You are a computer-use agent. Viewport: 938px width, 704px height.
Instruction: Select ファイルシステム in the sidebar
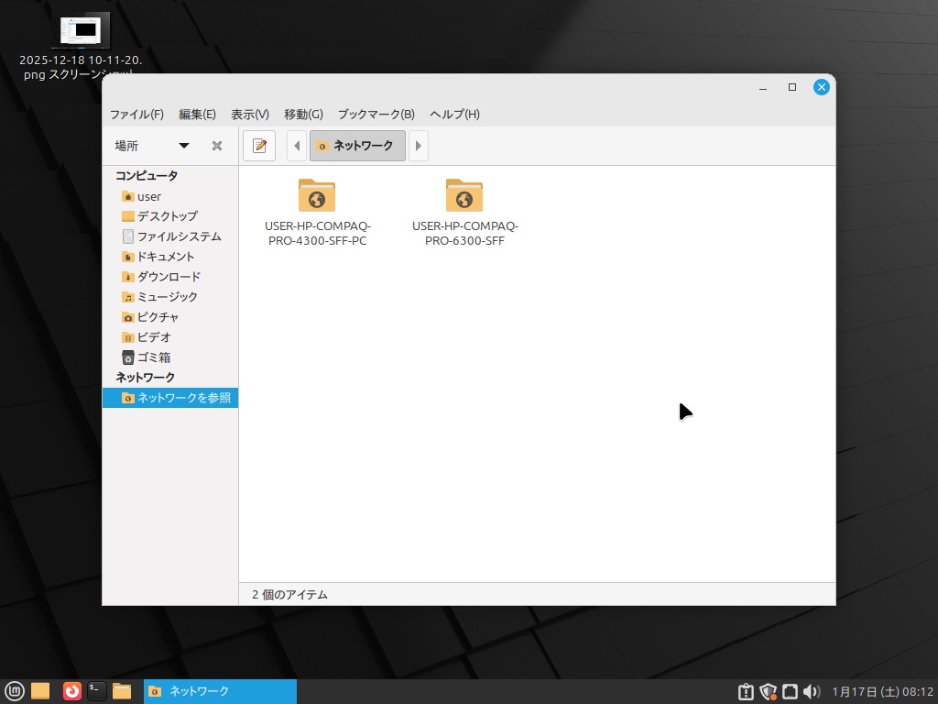click(179, 236)
